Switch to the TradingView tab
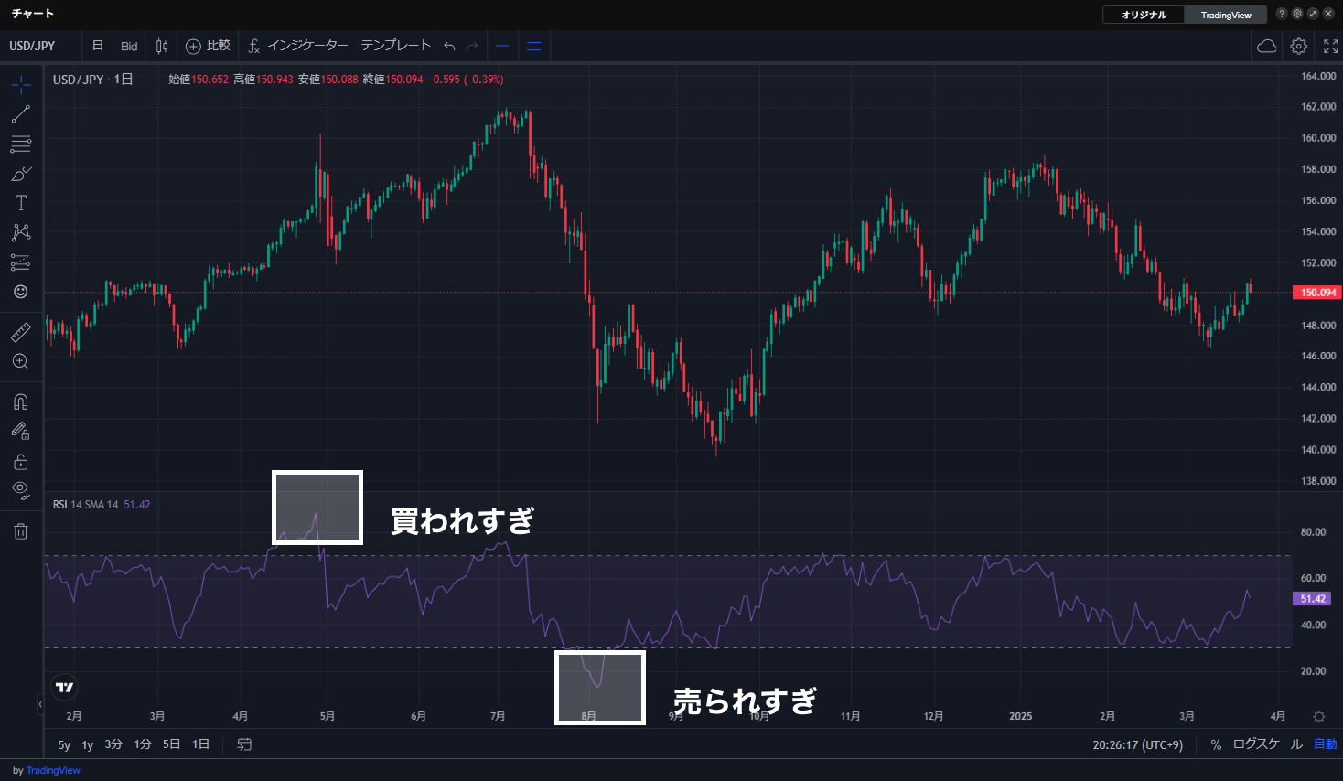1343x781 pixels. 1226,15
